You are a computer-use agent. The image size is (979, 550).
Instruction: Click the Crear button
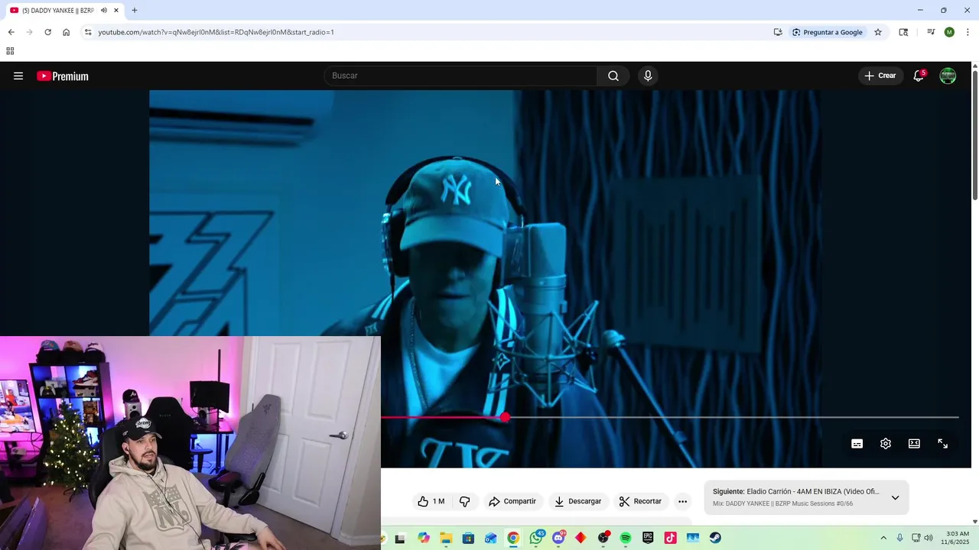tap(880, 76)
